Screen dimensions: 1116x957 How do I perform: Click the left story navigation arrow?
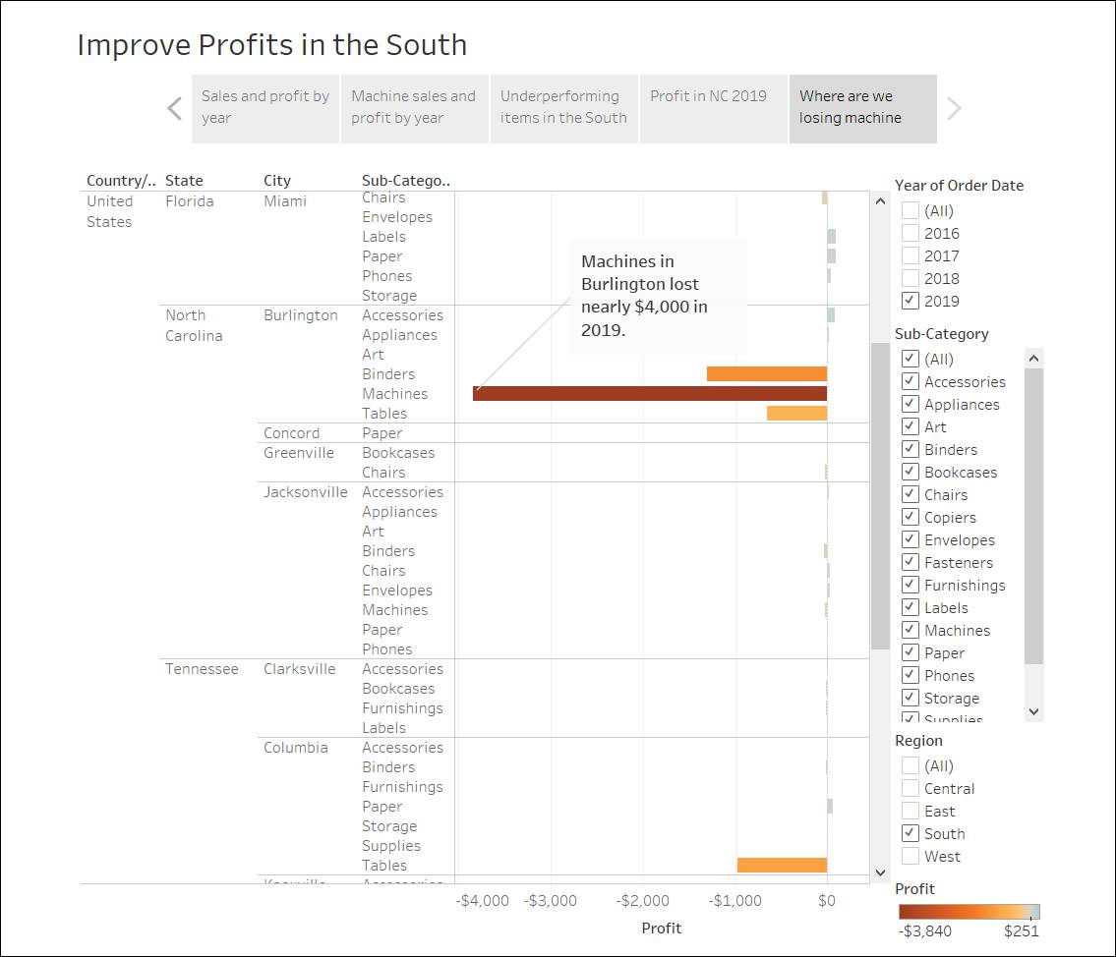pyautogui.click(x=174, y=108)
